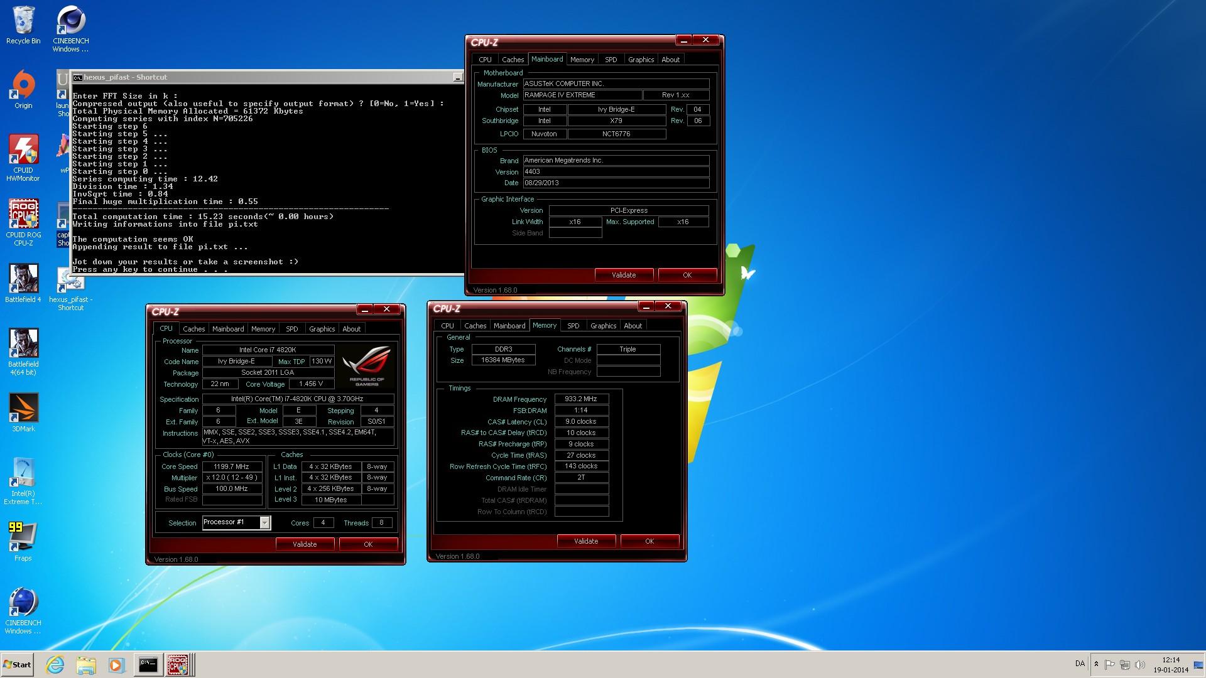This screenshot has width=1206, height=678.
Task: Open the CPUID HWMonitor desktop icon
Action: [23, 158]
